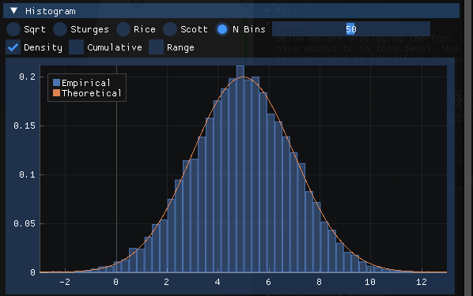The height and width of the screenshot is (296, 473).
Task: Choose the Scott binning option
Action: (x=170, y=29)
